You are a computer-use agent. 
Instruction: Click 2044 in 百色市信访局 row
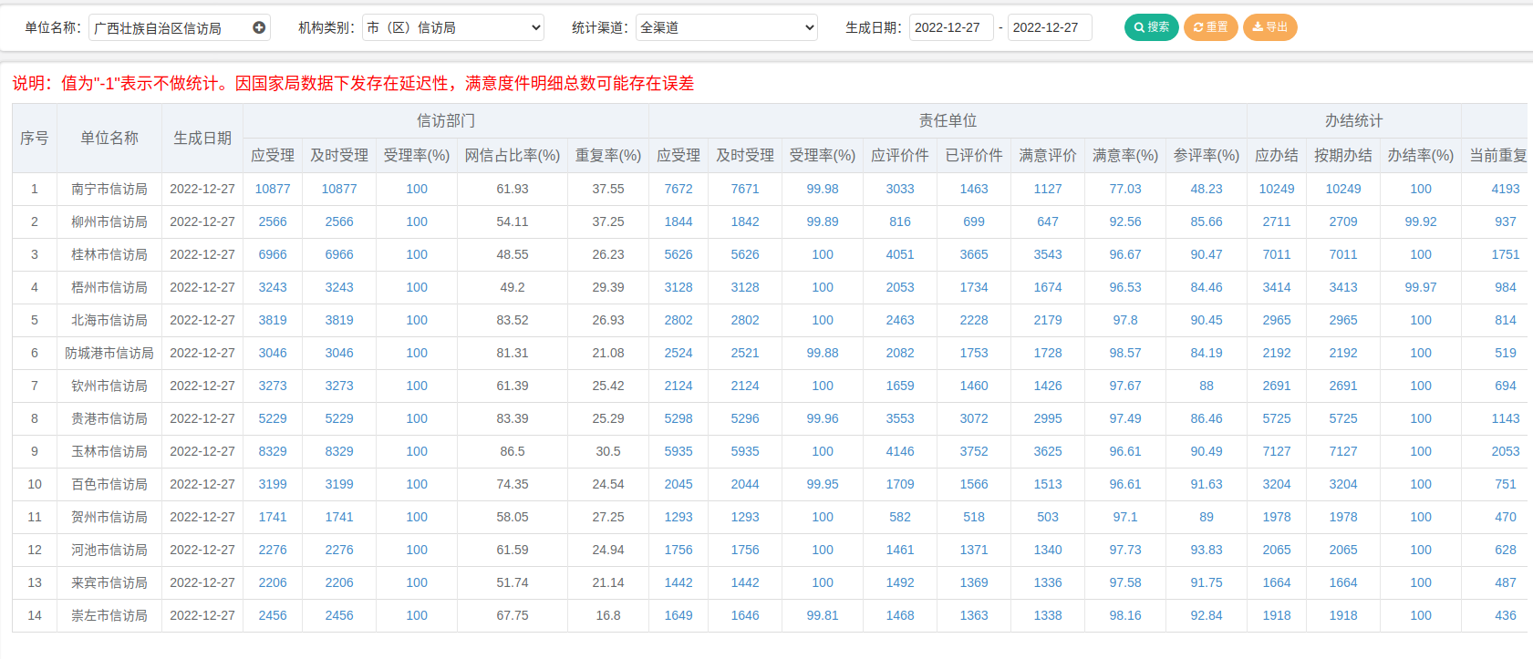(x=745, y=484)
